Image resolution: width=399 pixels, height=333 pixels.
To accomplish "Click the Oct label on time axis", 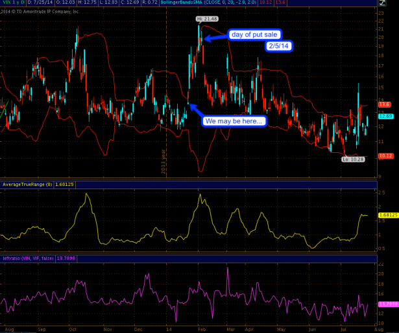I will [x=73, y=329].
